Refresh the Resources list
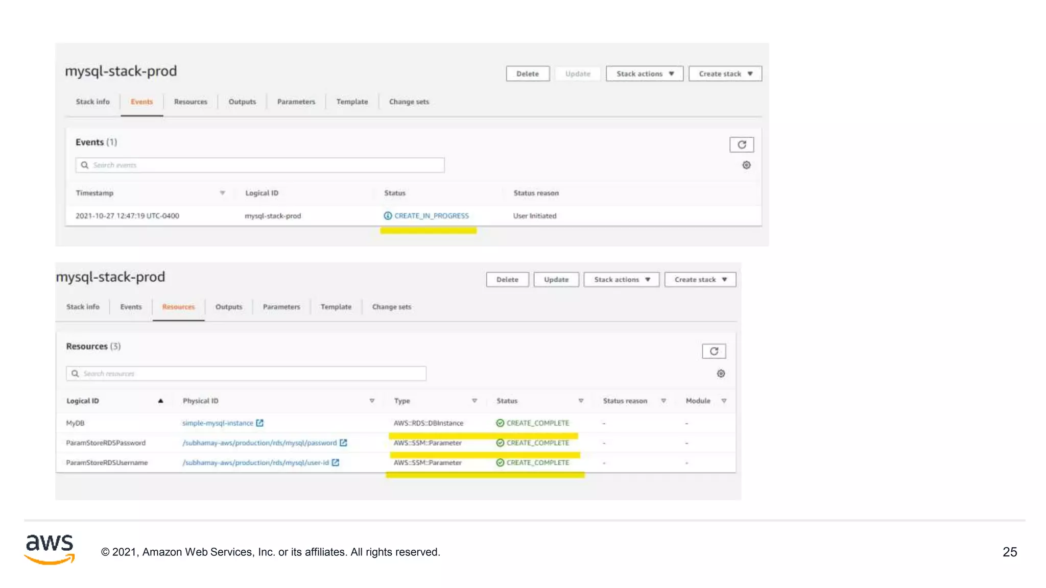Image resolution: width=1046 pixels, height=588 pixels. 714,351
